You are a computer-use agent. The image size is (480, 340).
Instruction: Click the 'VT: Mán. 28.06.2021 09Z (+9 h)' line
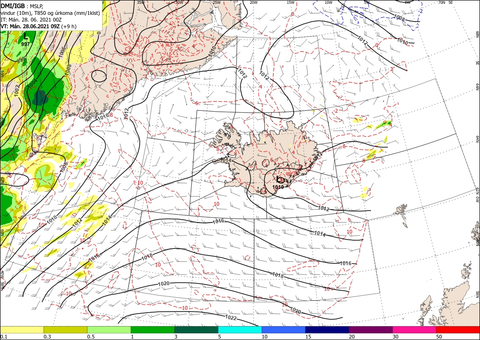tap(38, 26)
